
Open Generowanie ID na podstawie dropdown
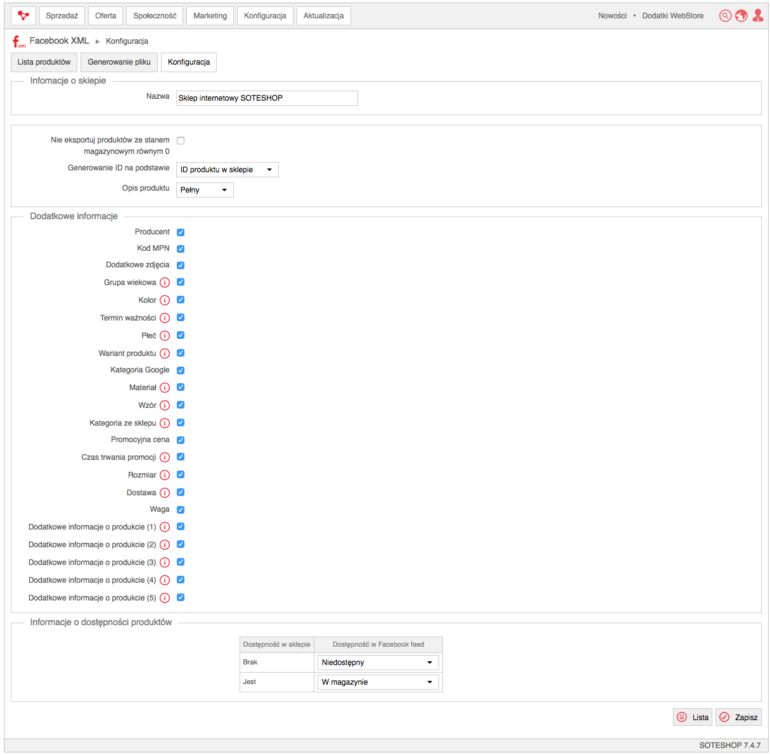pyautogui.click(x=227, y=170)
